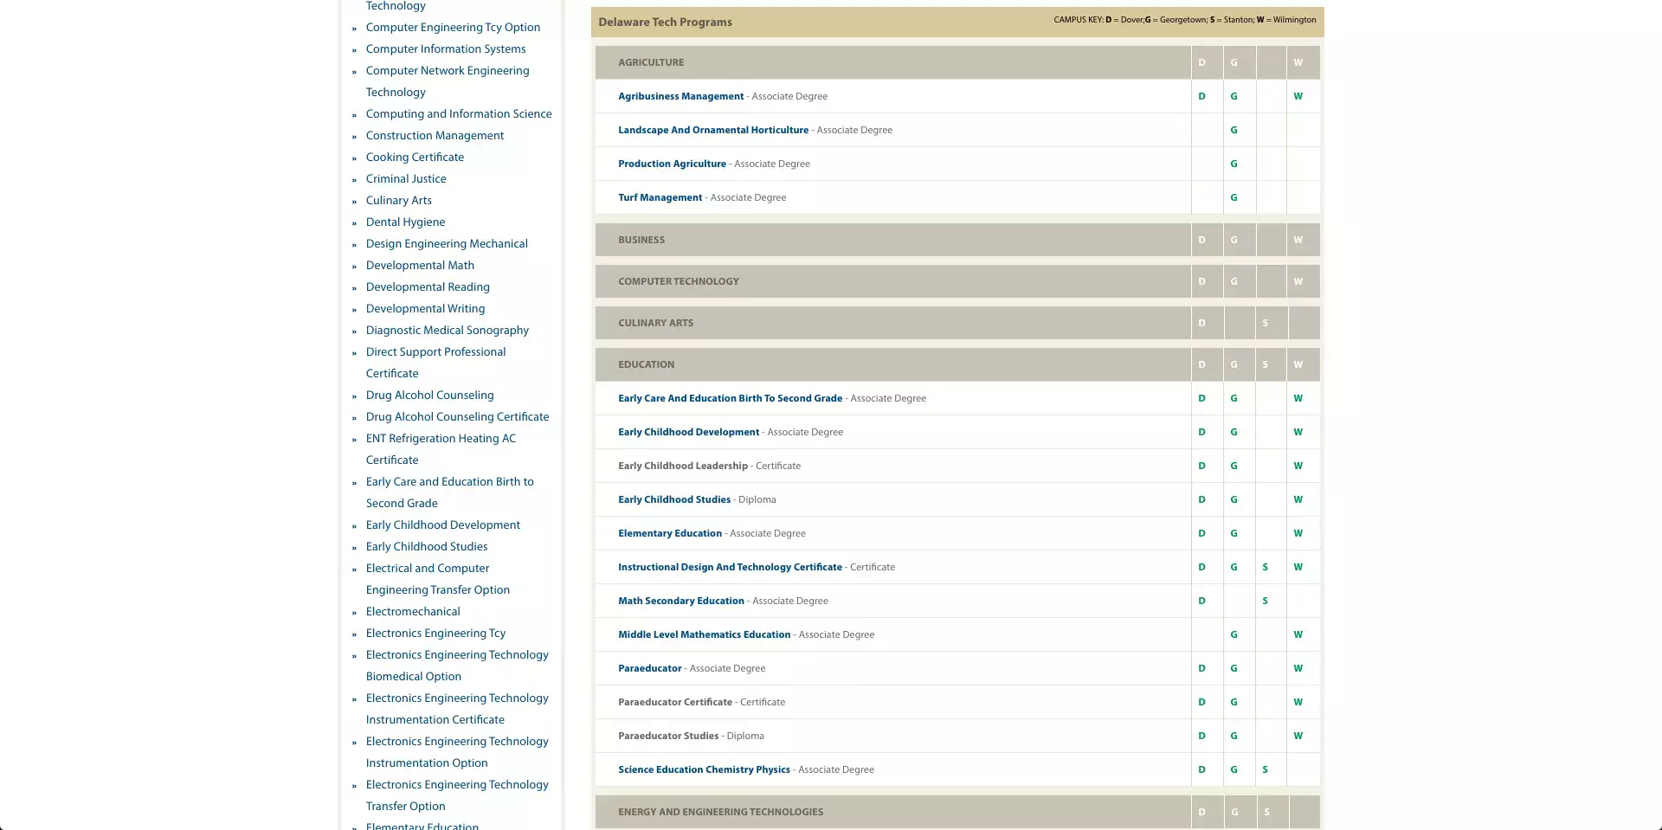Open Agribusiness Management program link
1662x830 pixels.
point(680,96)
